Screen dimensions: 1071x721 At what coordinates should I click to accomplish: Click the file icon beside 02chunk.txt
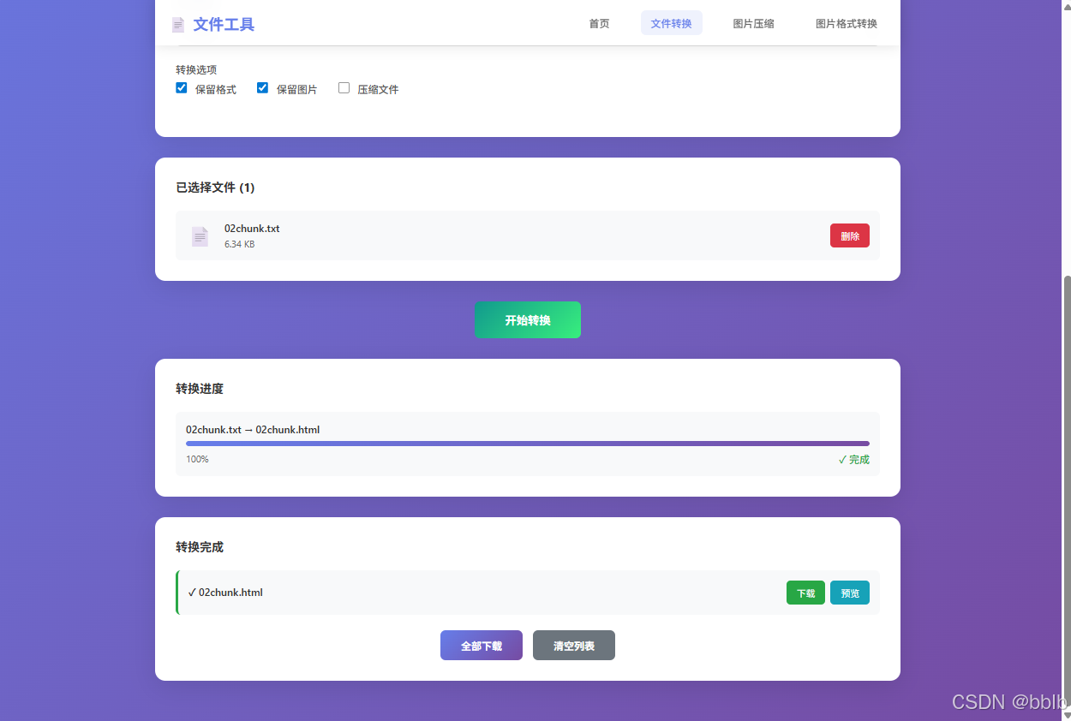(x=200, y=235)
